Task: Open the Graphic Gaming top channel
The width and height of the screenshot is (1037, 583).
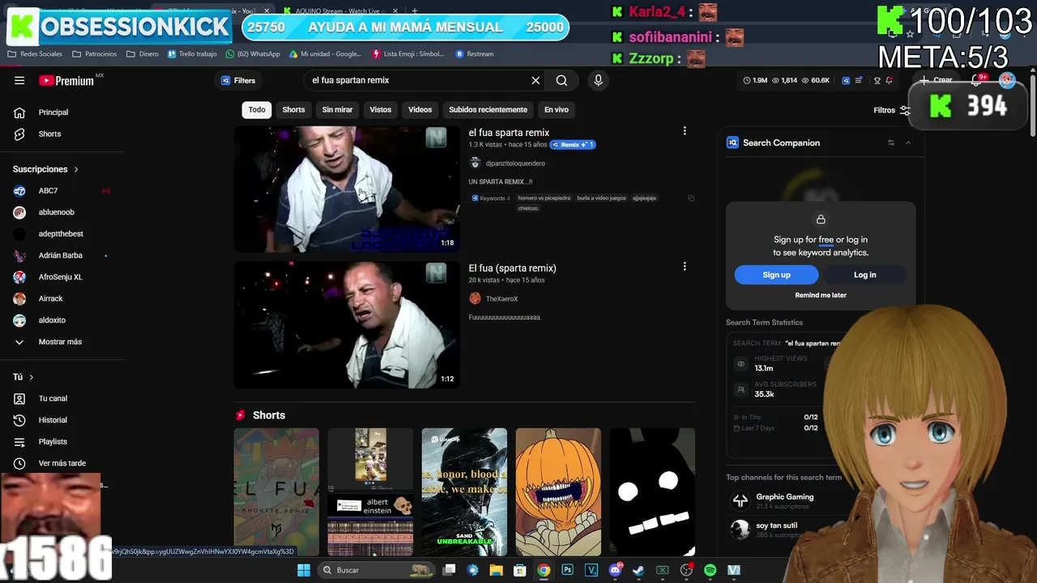Action: click(x=784, y=497)
